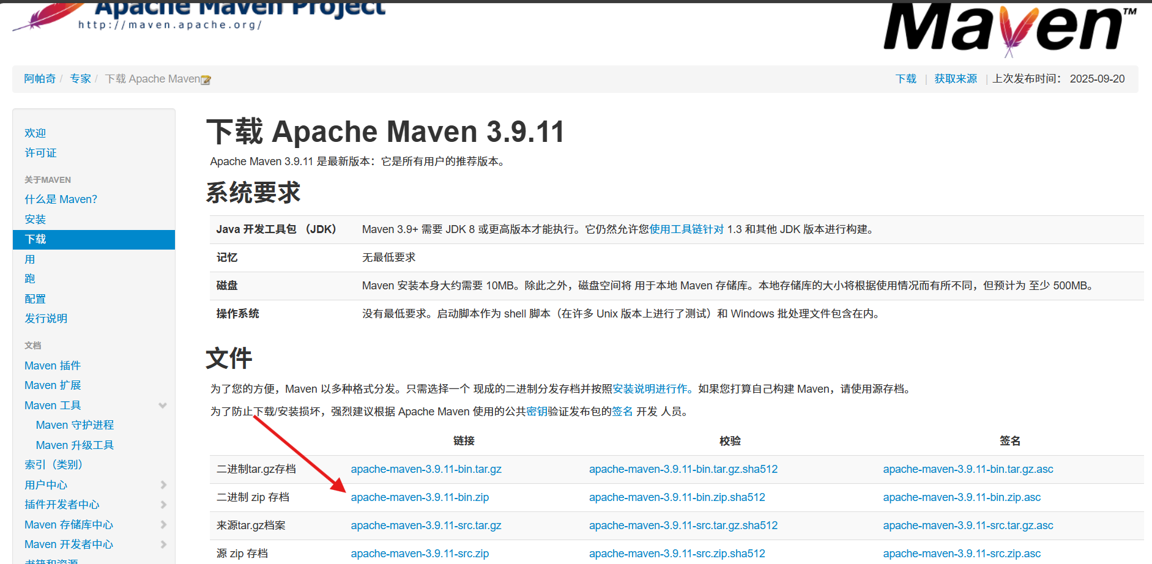The image size is (1152, 564).
Task: Open the 阿帕奇 breadcrumb link
Action: click(40, 79)
